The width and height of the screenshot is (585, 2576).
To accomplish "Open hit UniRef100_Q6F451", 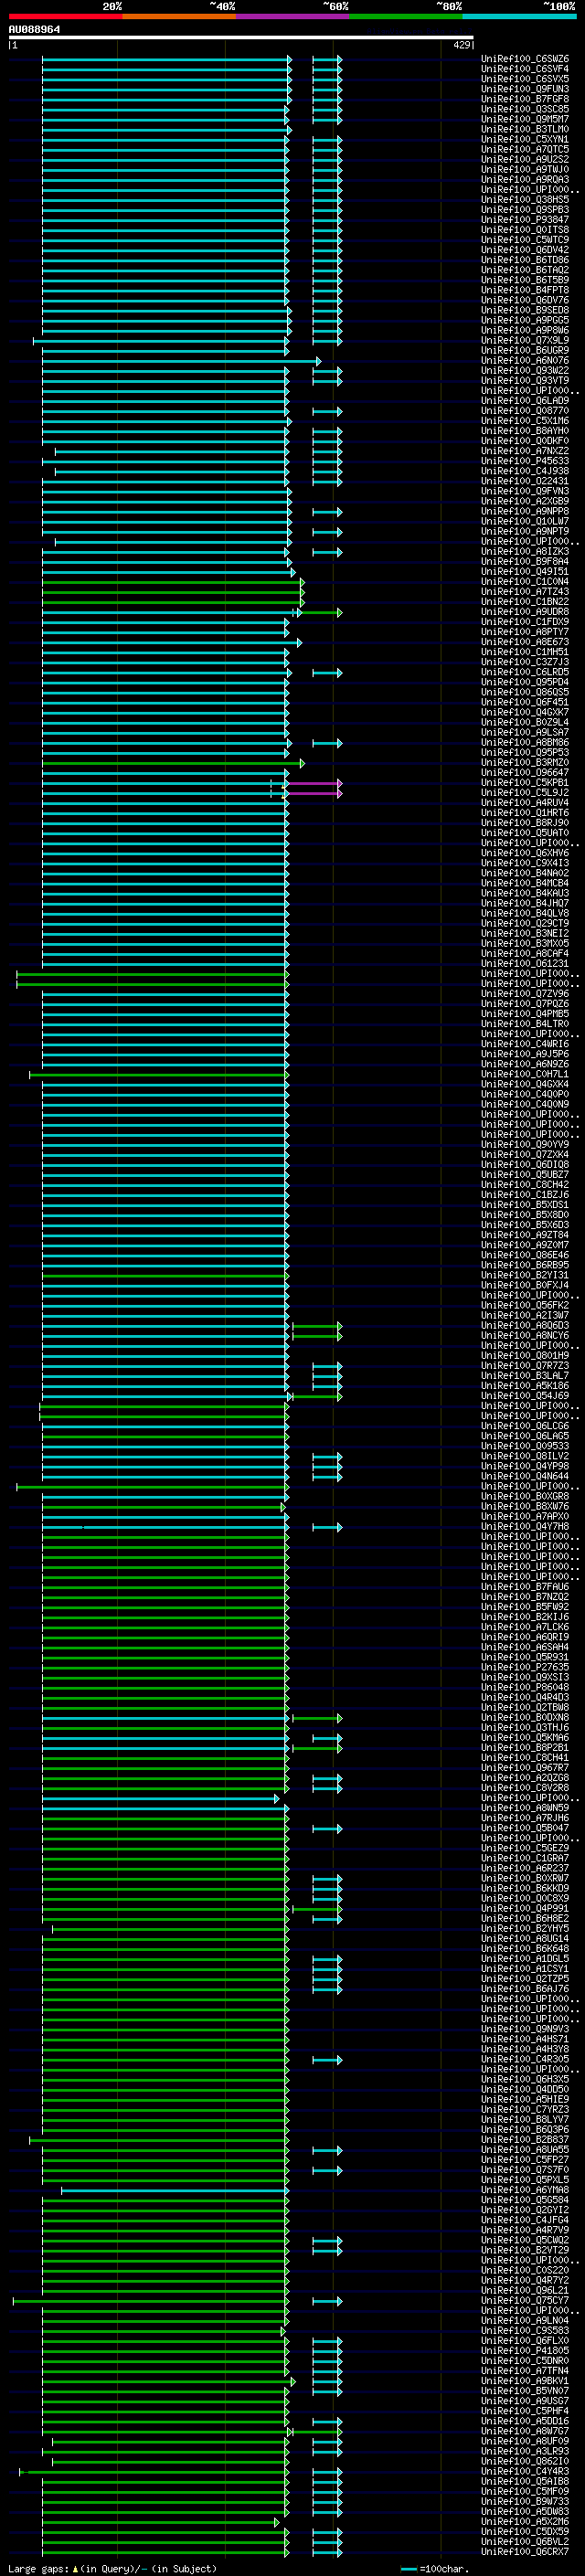I will click(525, 702).
